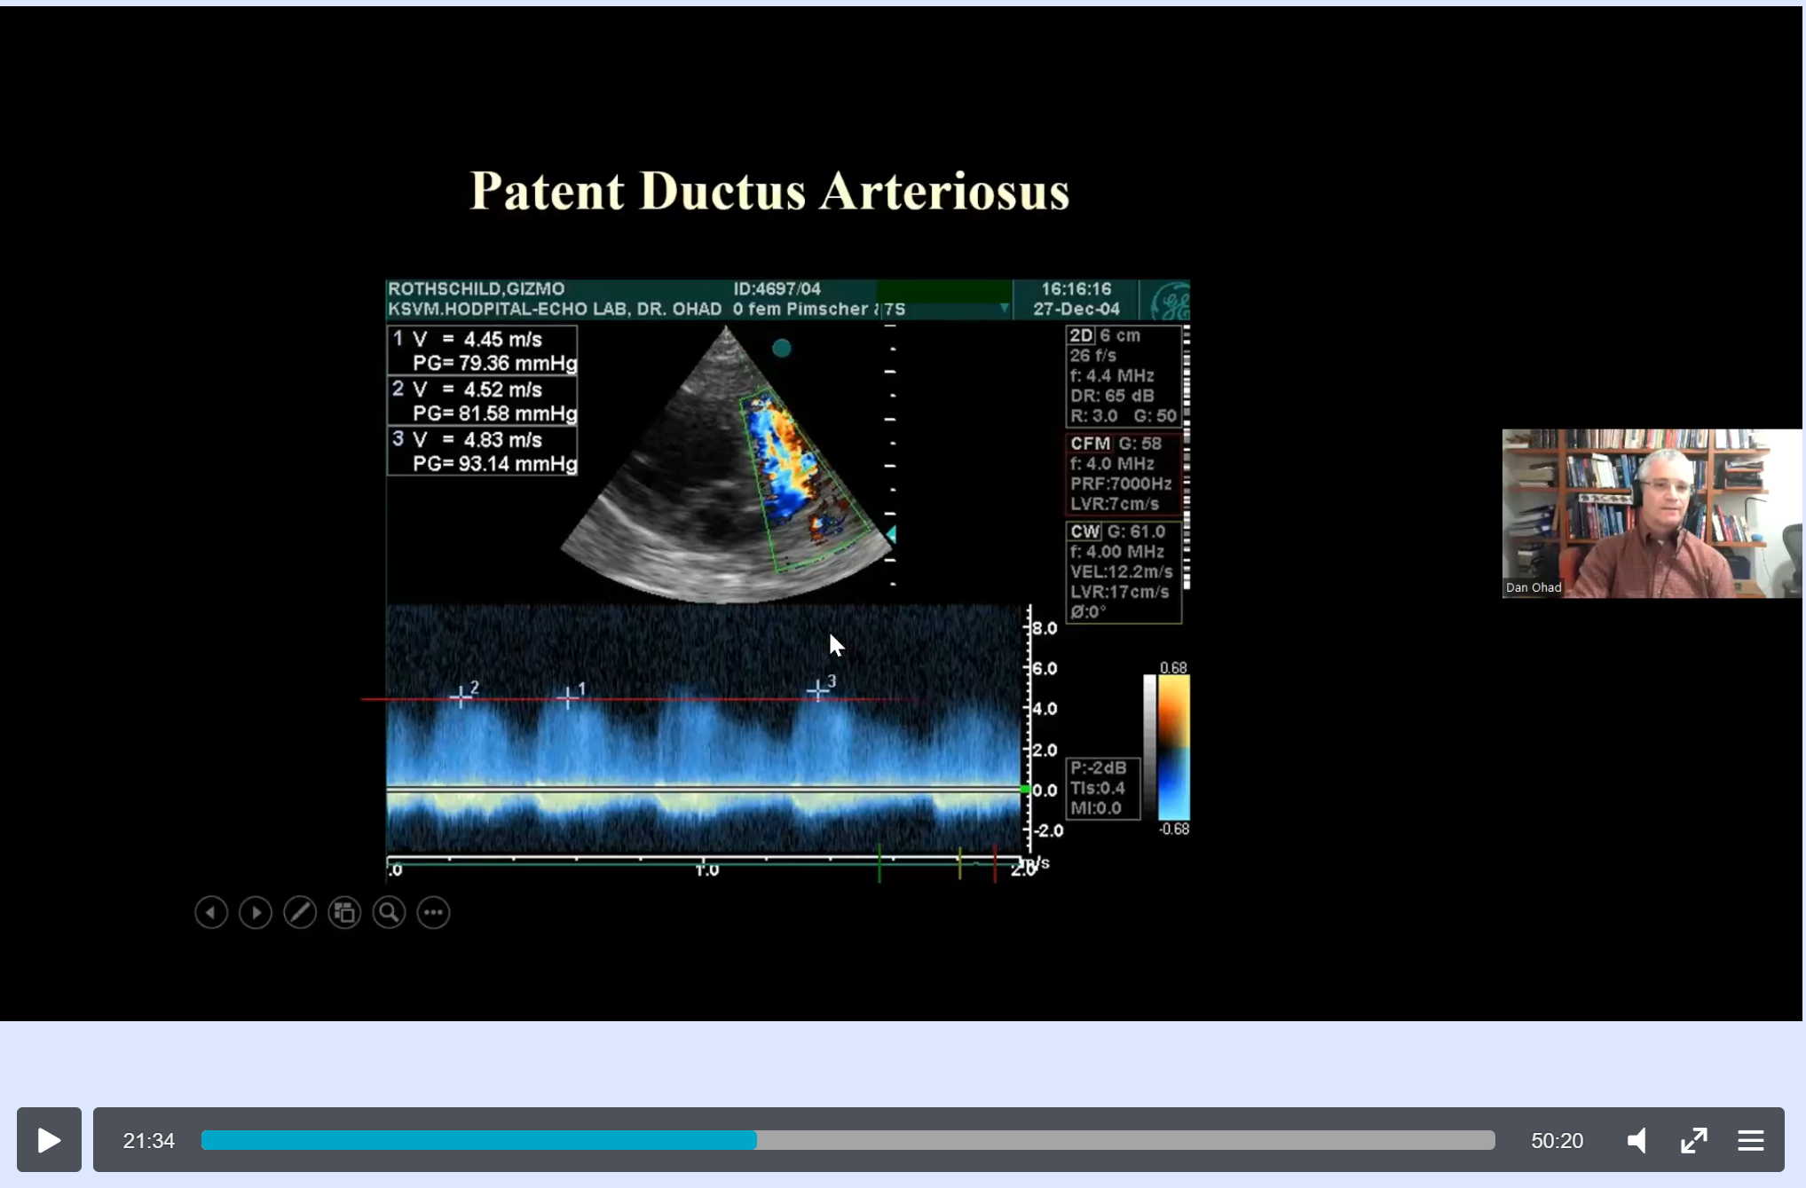This screenshot has height=1188, width=1806.
Task: Click the CW Doppler settings box
Action: tap(1123, 571)
